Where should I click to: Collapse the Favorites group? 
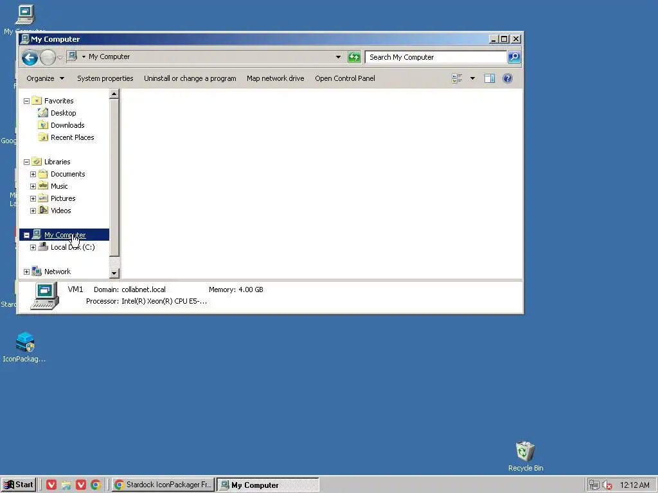point(26,101)
